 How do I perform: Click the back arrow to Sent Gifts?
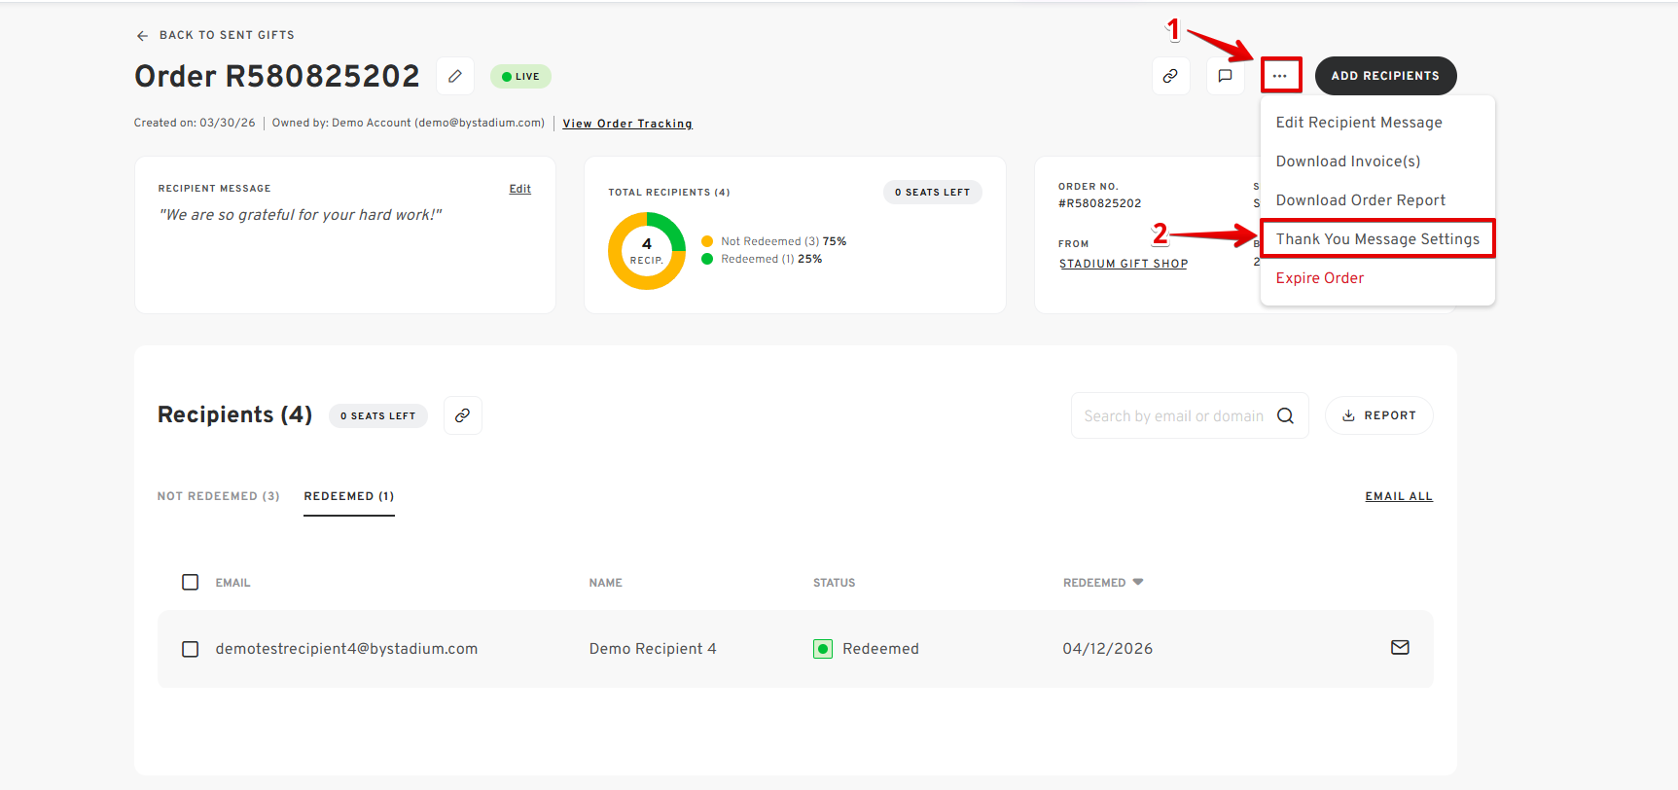pyautogui.click(x=142, y=36)
